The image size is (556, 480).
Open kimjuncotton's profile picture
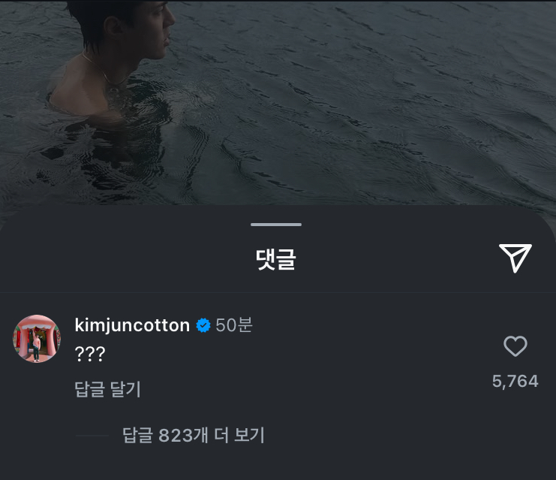pyautogui.click(x=37, y=339)
